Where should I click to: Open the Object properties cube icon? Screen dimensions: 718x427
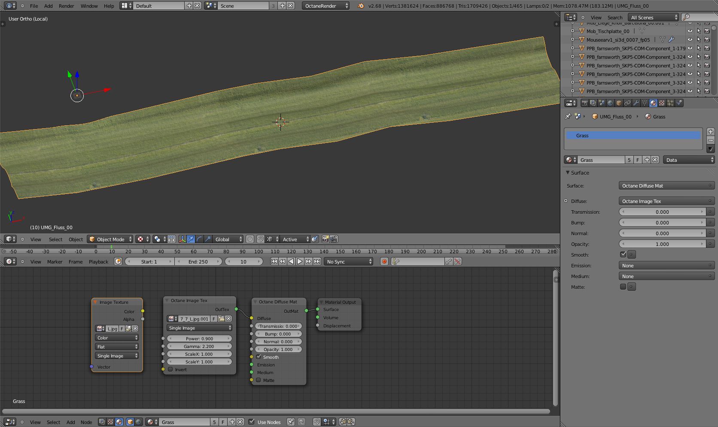click(x=619, y=103)
